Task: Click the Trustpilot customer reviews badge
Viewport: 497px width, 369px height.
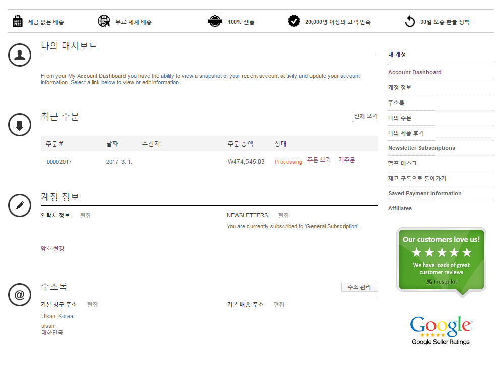Action: [x=441, y=260]
